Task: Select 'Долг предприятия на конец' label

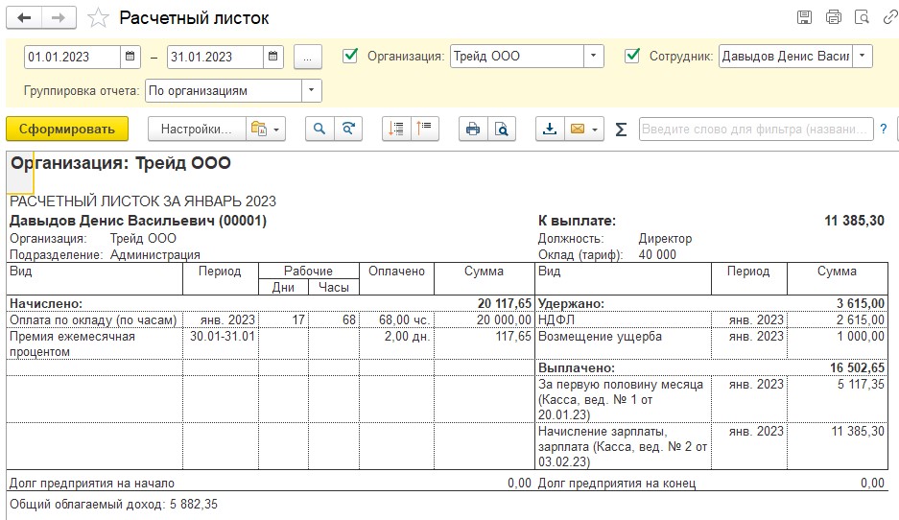Action: (x=616, y=484)
